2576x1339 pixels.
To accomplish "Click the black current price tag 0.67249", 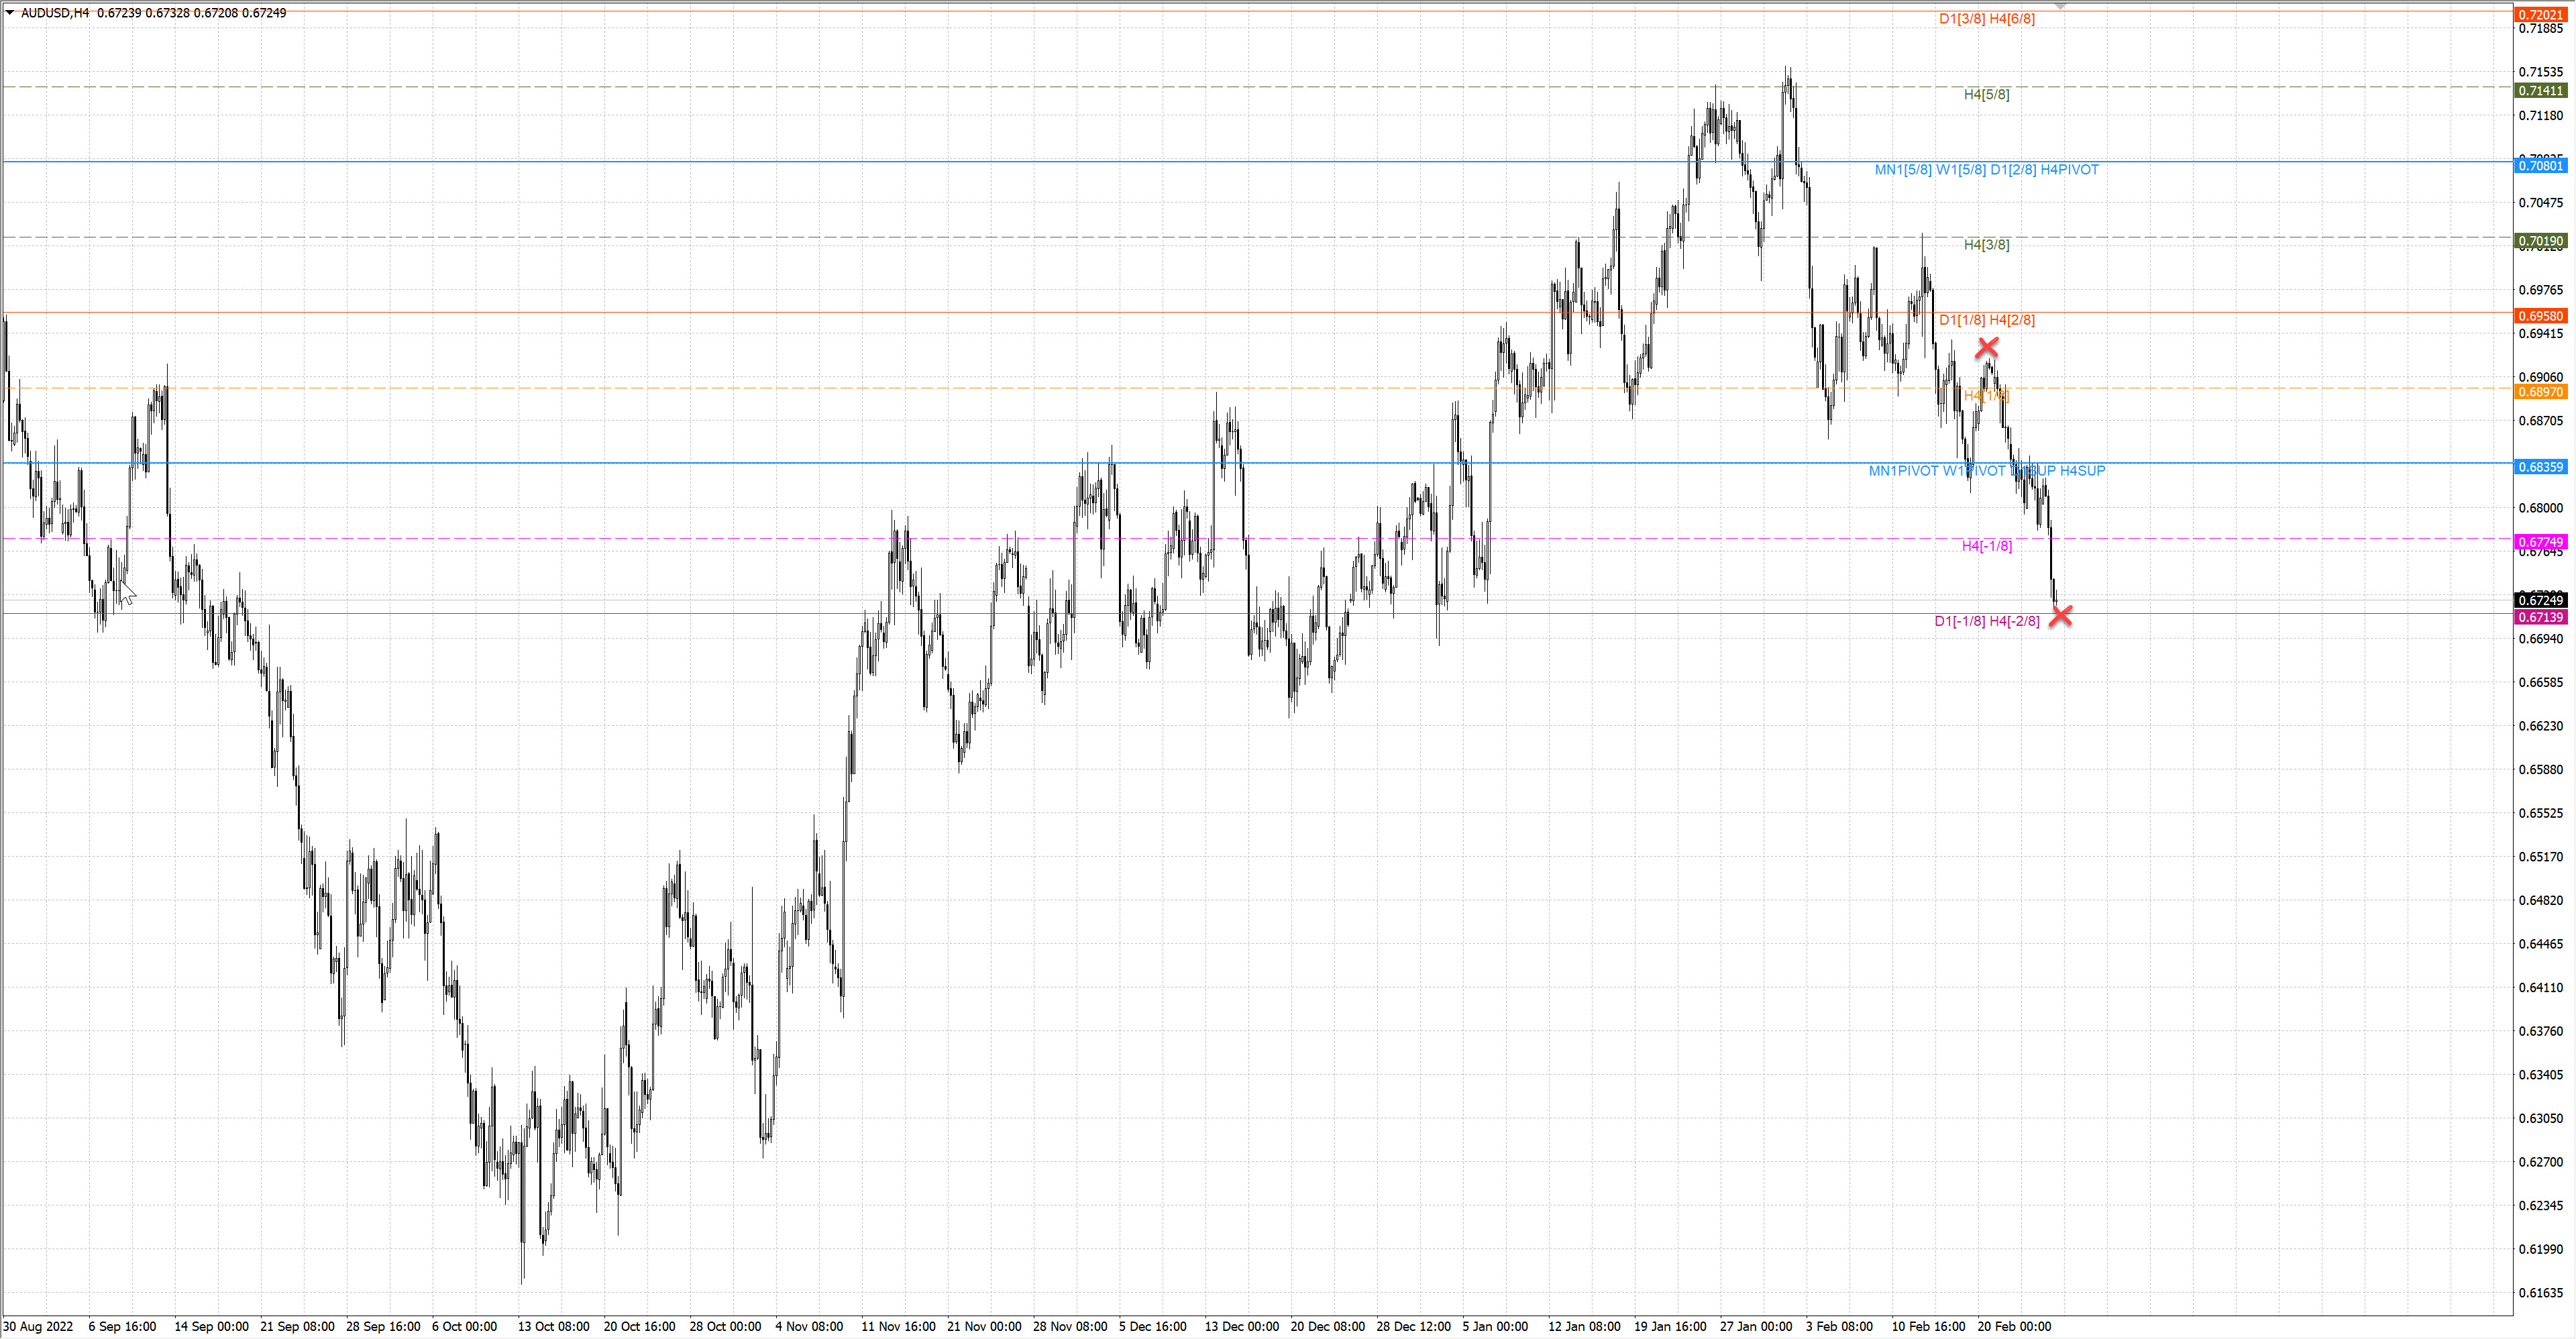I will pyautogui.click(x=2540, y=600).
